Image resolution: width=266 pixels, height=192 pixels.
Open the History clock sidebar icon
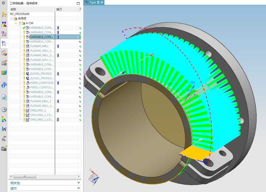(x=4, y=109)
